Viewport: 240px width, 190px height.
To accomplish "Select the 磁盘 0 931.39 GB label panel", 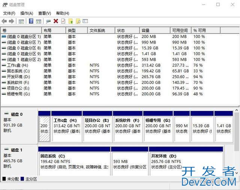I will point(19,126).
